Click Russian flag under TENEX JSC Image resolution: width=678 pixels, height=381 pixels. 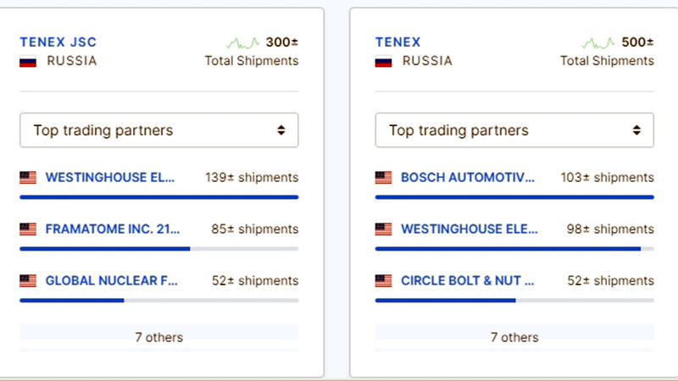pyautogui.click(x=28, y=62)
